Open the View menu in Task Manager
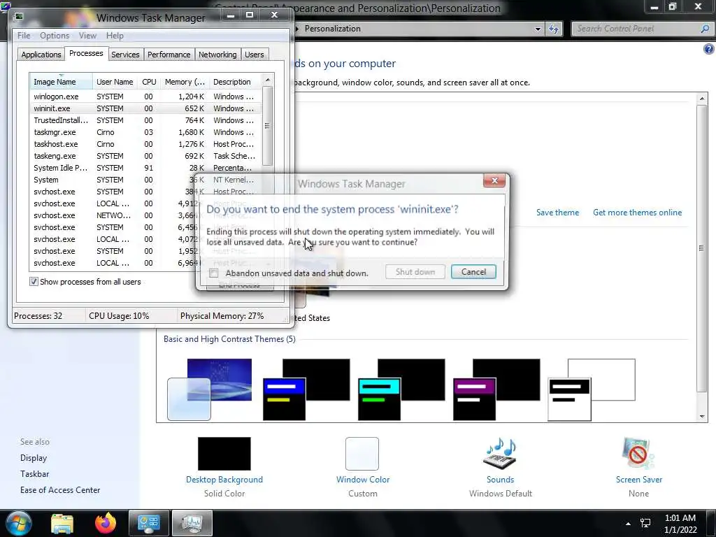716x537 pixels. [x=87, y=36]
